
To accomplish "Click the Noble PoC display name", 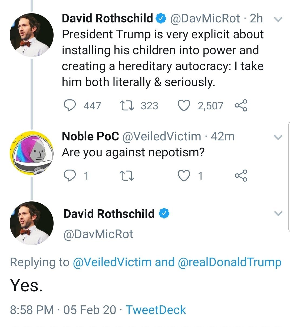I will (90, 136).
